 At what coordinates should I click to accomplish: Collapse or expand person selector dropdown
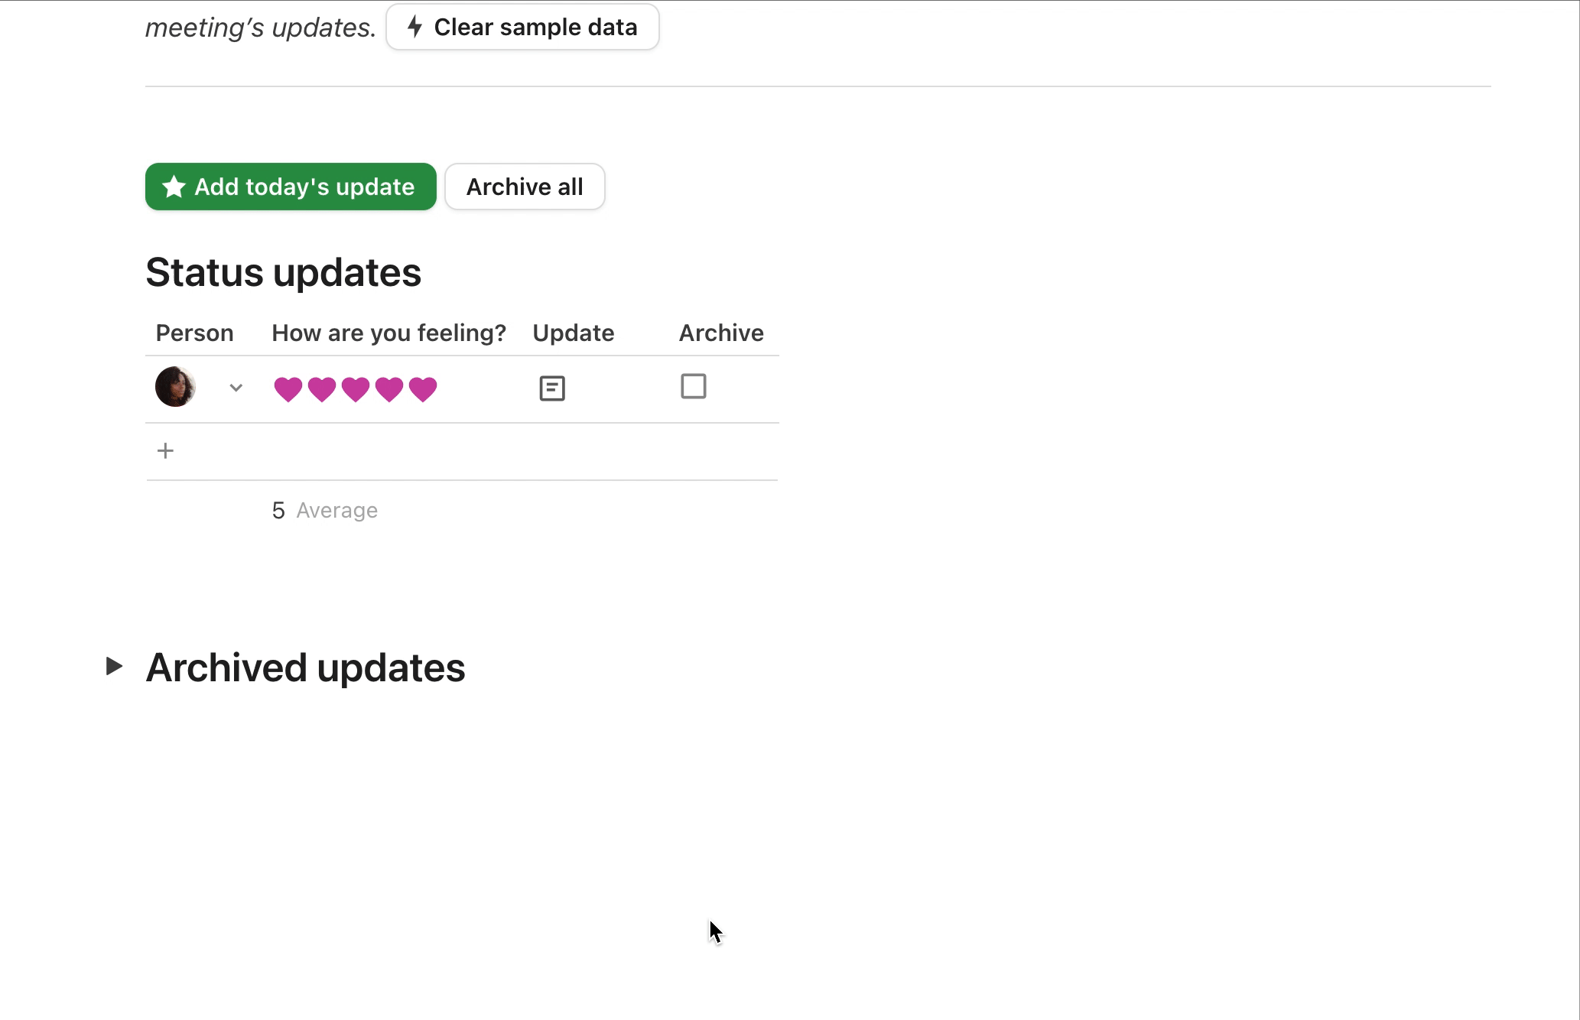pos(236,387)
